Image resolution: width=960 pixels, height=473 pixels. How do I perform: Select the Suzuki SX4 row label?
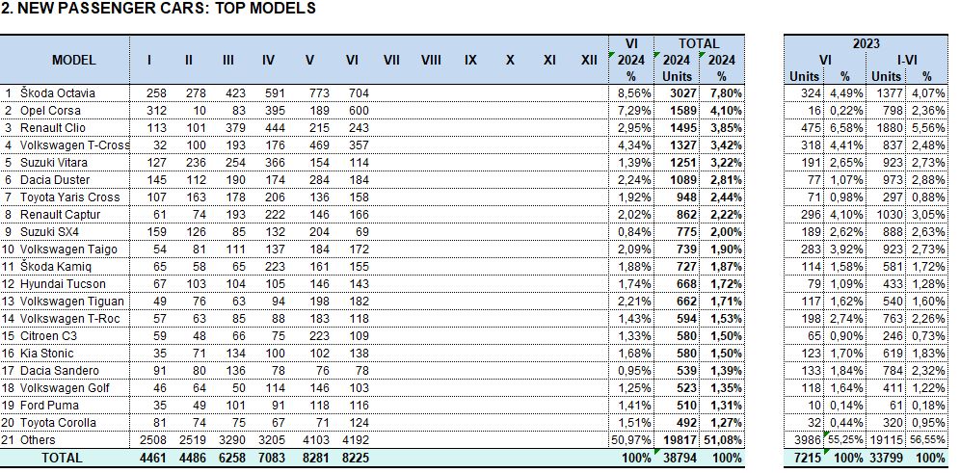point(49,232)
